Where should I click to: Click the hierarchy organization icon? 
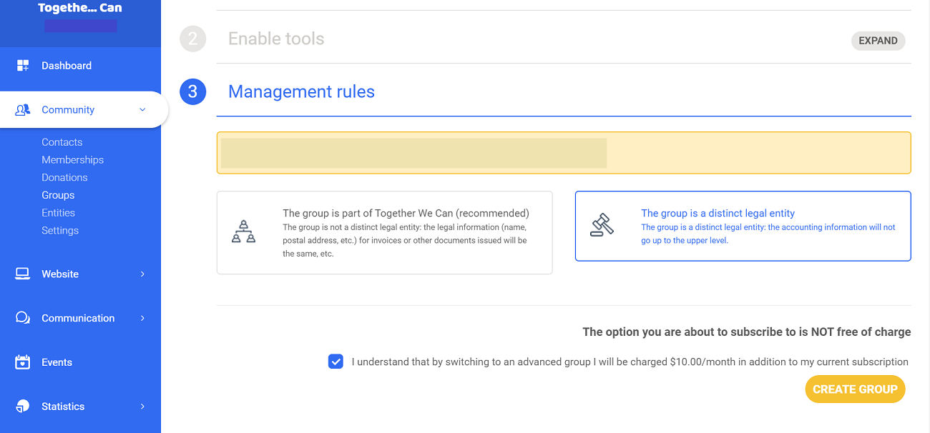click(244, 232)
